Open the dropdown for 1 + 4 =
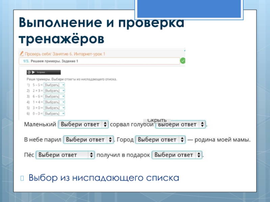The width and height of the screenshot is (270, 202). pos(54,102)
